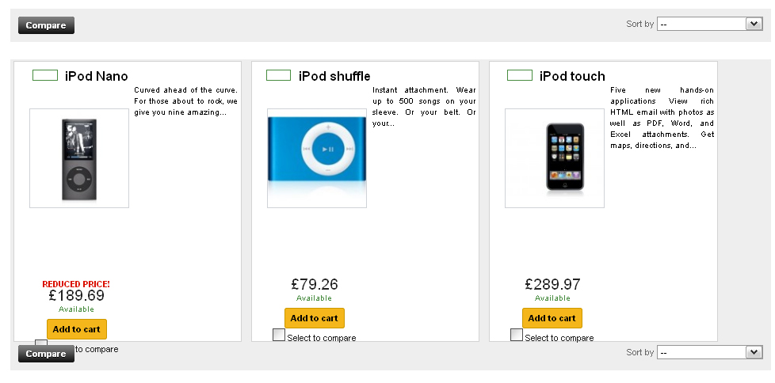Viewport: 775px width, 383px height.
Task: Open the iPod touch product image
Action: click(x=555, y=158)
